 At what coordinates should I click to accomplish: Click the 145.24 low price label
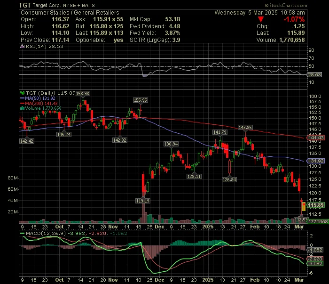(x=64, y=135)
